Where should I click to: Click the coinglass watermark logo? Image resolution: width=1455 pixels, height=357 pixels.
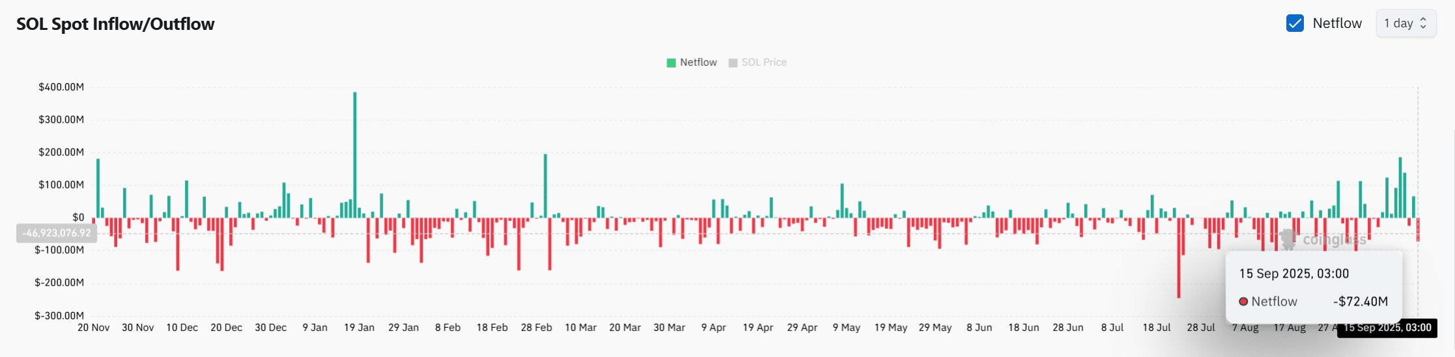click(1288, 239)
